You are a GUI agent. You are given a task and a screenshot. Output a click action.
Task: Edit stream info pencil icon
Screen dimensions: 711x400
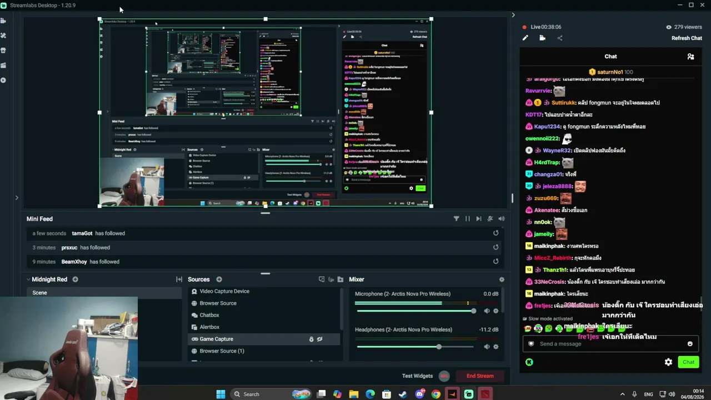click(x=525, y=38)
